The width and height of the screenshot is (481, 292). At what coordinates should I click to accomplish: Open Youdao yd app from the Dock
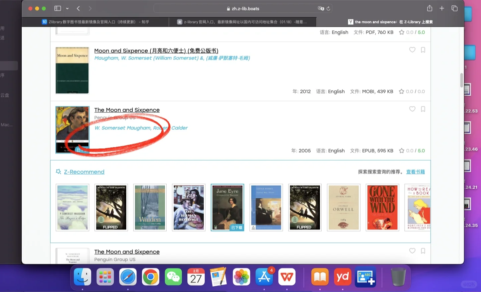(343, 277)
